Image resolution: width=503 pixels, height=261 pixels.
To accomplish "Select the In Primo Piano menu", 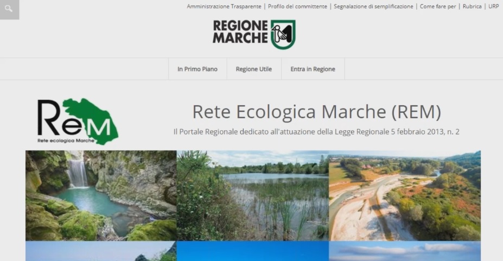I will pyautogui.click(x=198, y=69).
